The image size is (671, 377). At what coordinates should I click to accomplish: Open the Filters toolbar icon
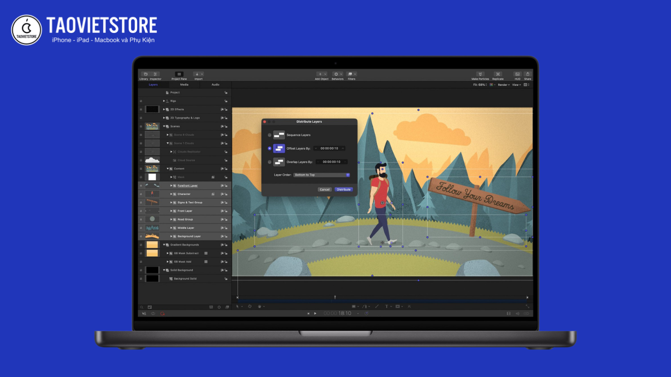pyautogui.click(x=351, y=74)
